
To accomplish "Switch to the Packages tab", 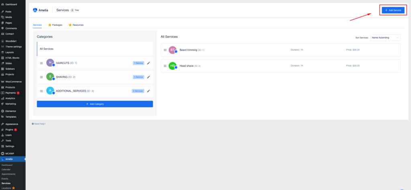I will (55, 25).
